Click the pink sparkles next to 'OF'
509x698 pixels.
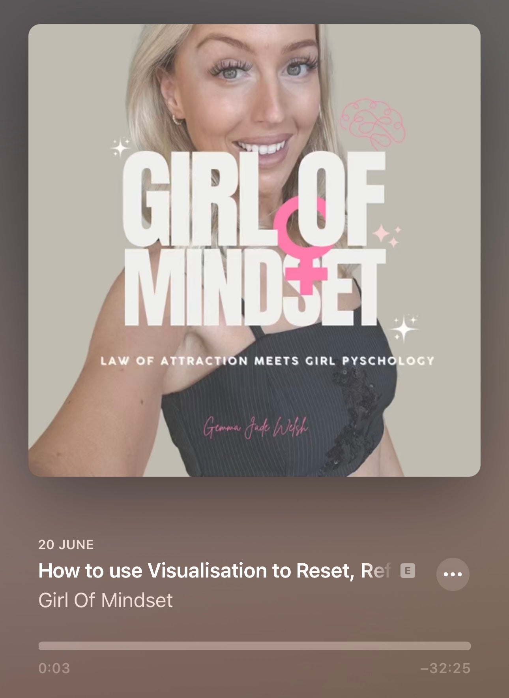point(387,235)
